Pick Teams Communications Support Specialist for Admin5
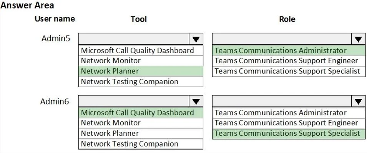This screenshot has width=367, height=153. (289, 71)
